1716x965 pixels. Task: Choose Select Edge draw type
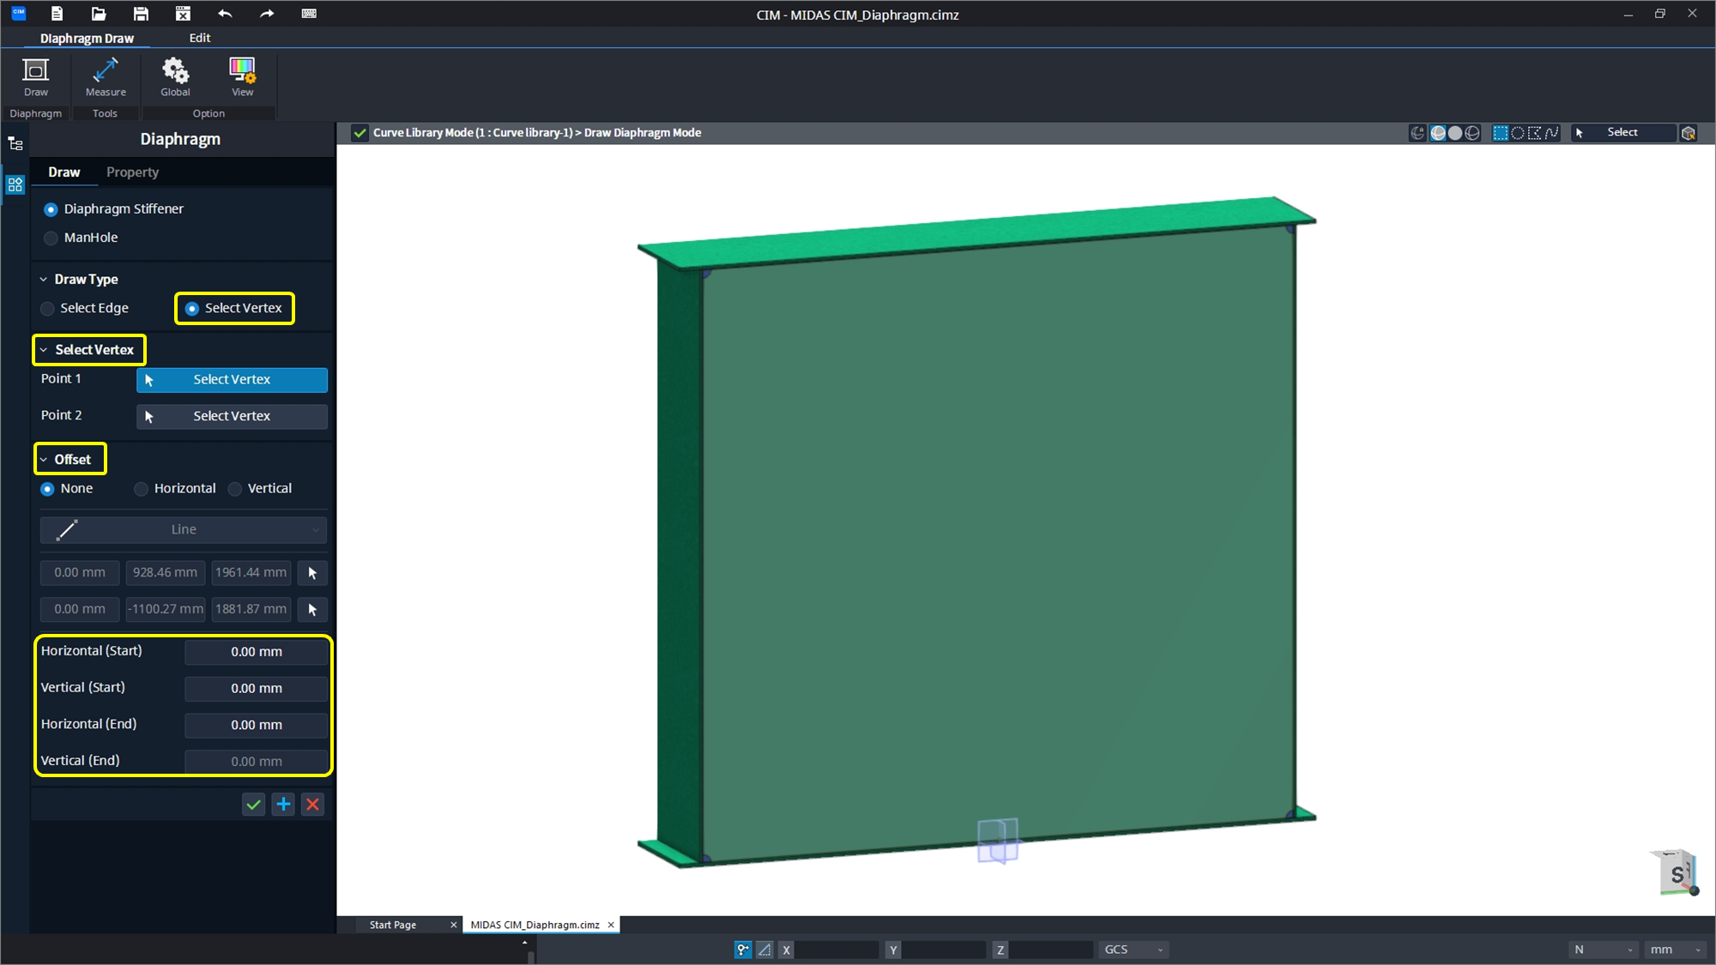click(x=48, y=309)
